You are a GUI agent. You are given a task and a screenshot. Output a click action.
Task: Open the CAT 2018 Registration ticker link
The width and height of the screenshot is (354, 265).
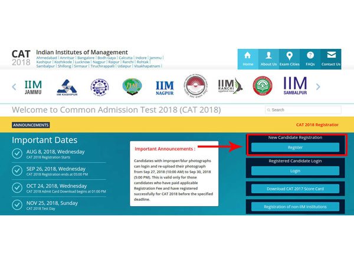317,125
